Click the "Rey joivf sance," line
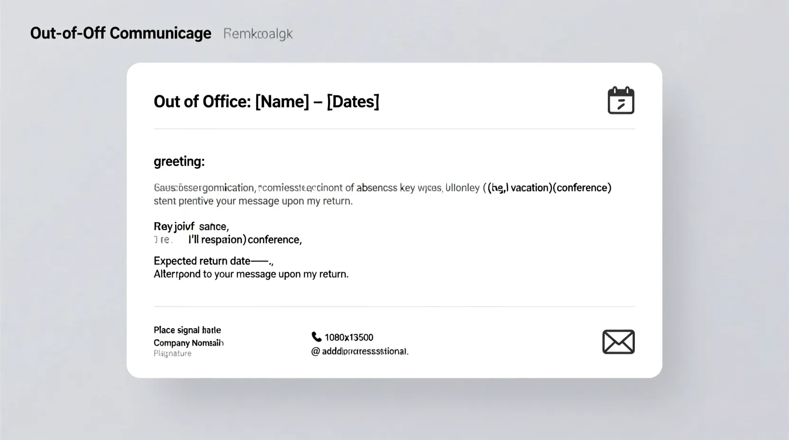 point(191,227)
